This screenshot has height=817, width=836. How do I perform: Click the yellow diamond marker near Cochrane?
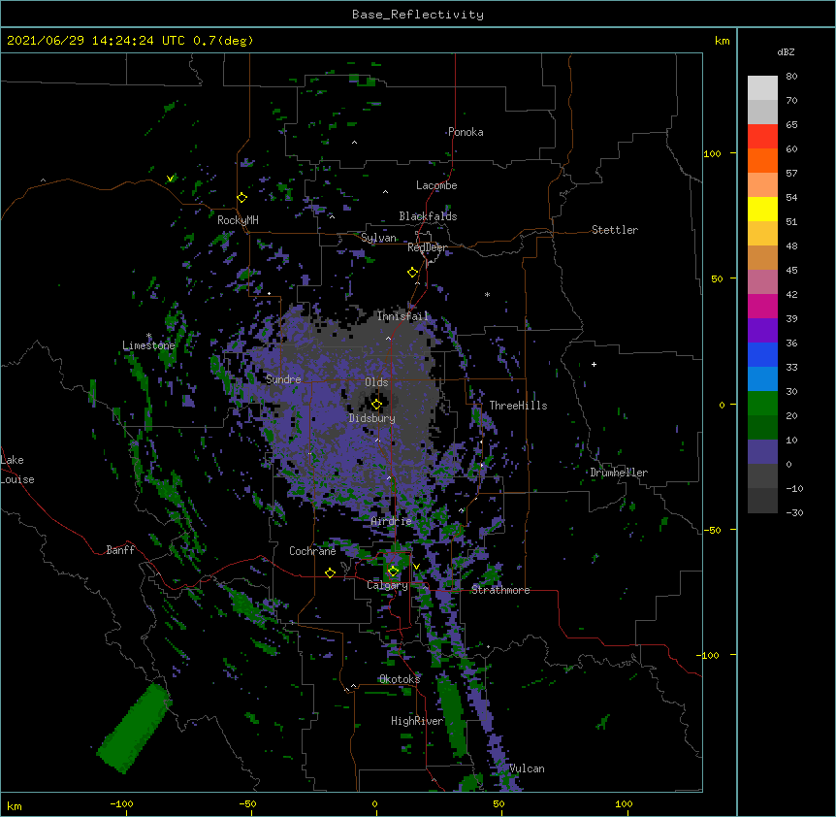pos(330,572)
